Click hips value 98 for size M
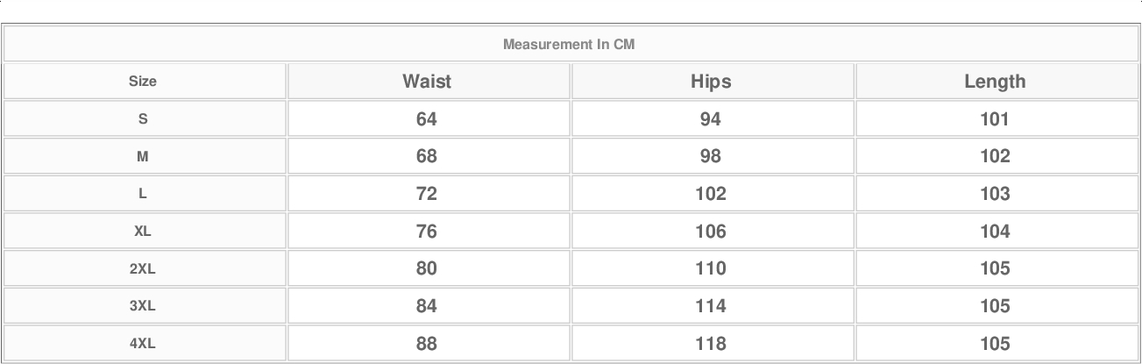The width and height of the screenshot is (1142, 364). [711, 157]
